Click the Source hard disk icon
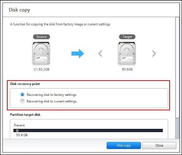Image resolution: width=182 pixels, height=155 pixels. tap(41, 53)
